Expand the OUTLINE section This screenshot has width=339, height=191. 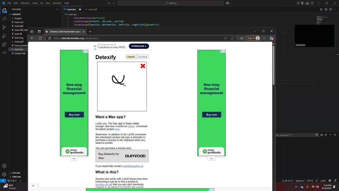[x=16, y=173]
